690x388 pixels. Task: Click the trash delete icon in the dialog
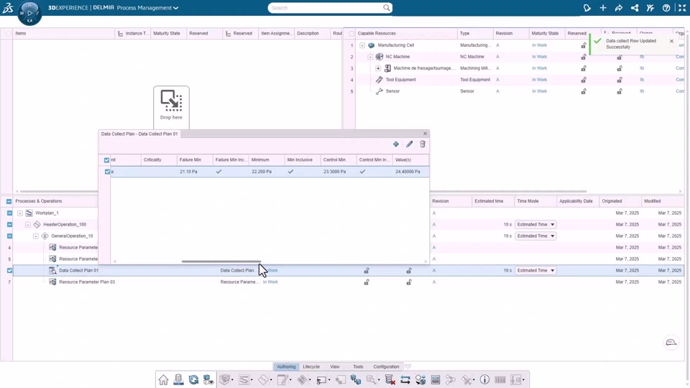point(423,144)
